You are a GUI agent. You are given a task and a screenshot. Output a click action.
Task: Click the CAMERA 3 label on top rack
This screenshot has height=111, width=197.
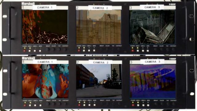[152, 7]
